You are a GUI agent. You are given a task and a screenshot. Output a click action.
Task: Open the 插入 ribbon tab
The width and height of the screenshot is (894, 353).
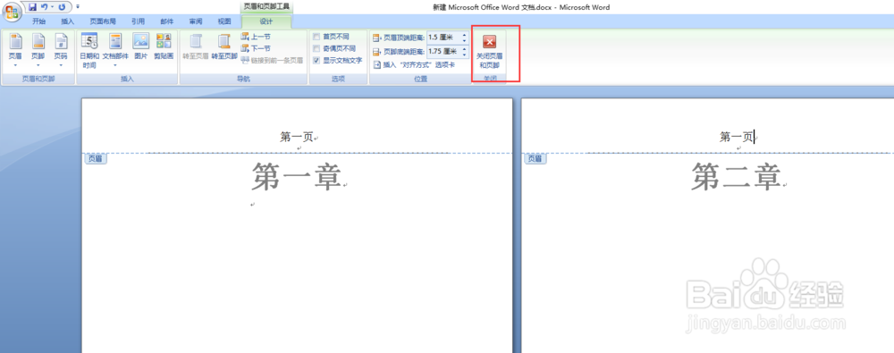pos(67,21)
